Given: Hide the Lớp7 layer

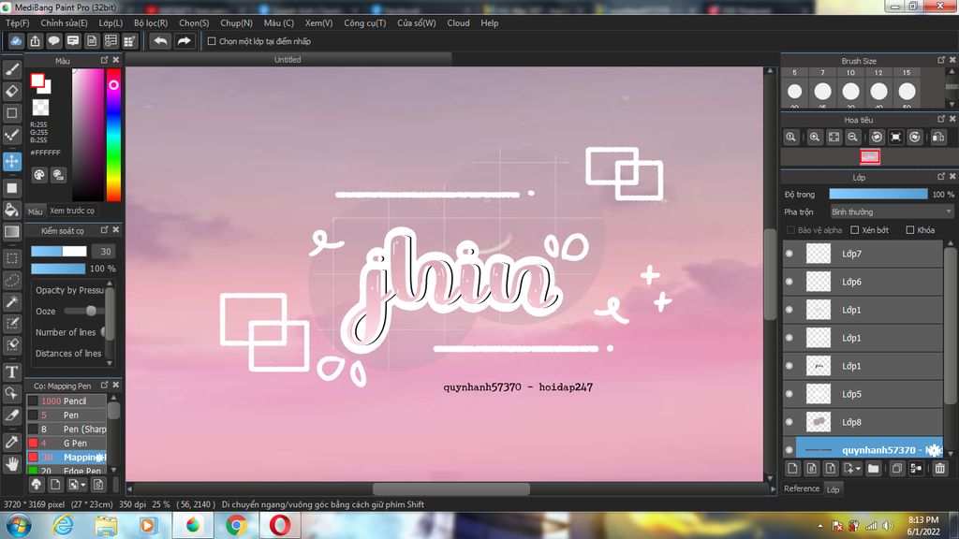Looking at the screenshot, I should tap(789, 253).
